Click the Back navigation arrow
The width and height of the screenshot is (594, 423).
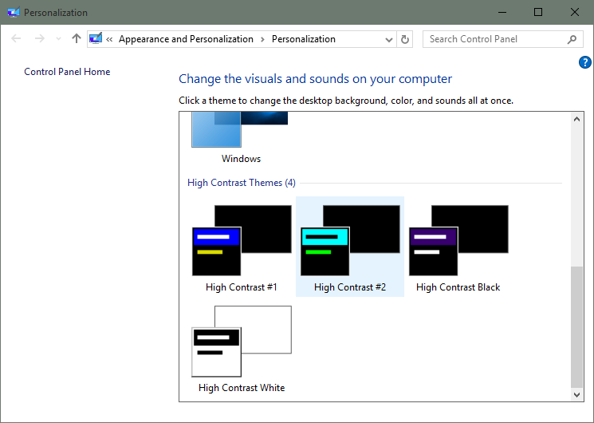pyautogui.click(x=16, y=38)
